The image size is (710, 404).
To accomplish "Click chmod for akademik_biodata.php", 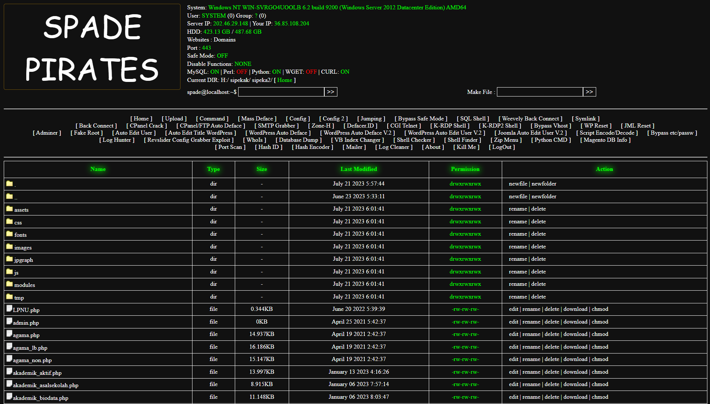I will pyautogui.click(x=600, y=397).
